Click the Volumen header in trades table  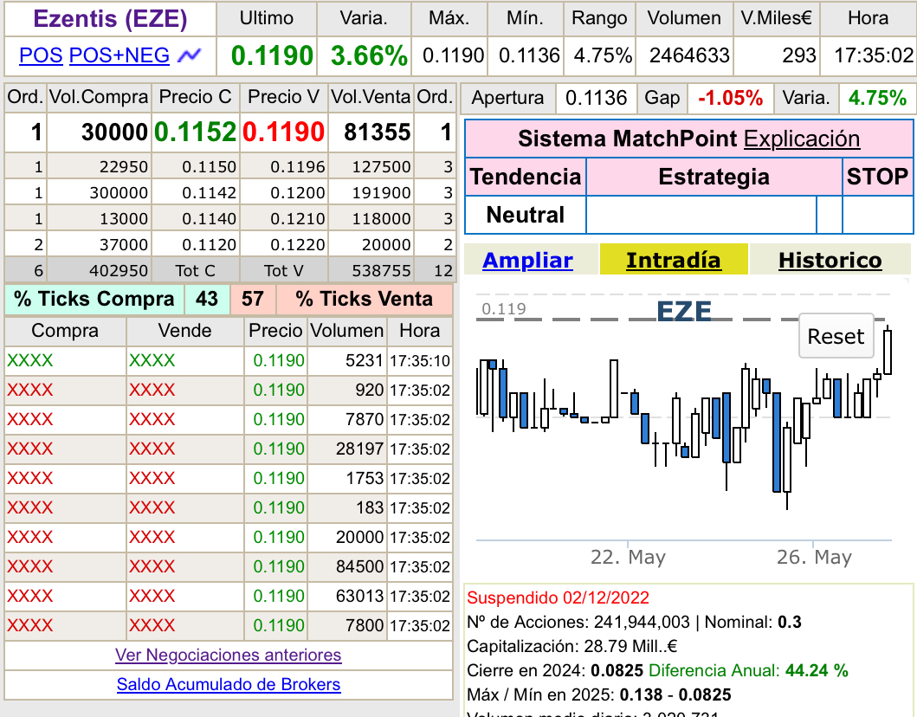(x=347, y=331)
